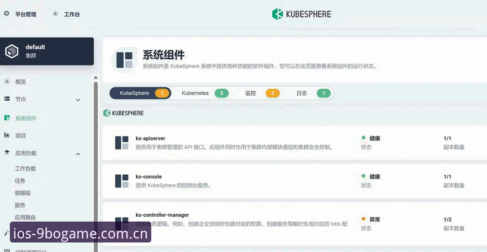Open 容器组 pods in sidebar

pyautogui.click(x=23, y=193)
